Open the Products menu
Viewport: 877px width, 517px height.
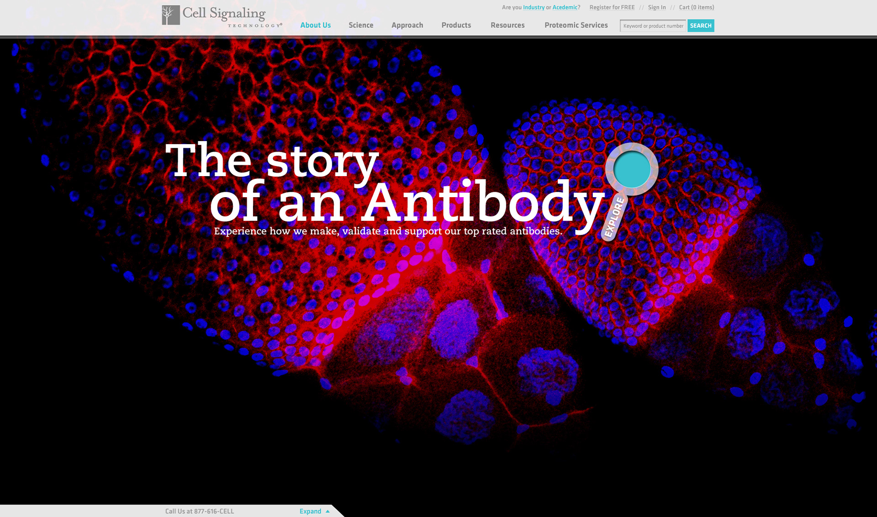pyautogui.click(x=456, y=26)
